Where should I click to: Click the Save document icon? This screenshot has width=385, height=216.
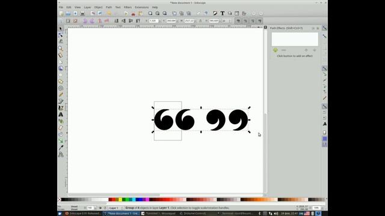pos(75,13)
